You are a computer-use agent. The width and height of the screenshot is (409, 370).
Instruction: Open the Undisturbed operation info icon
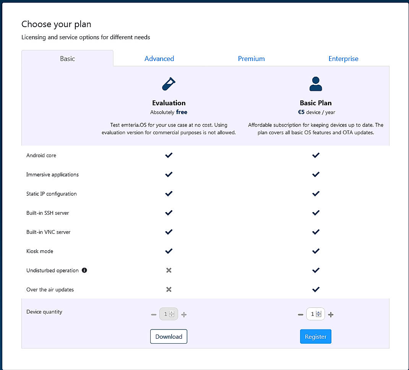pyautogui.click(x=84, y=270)
